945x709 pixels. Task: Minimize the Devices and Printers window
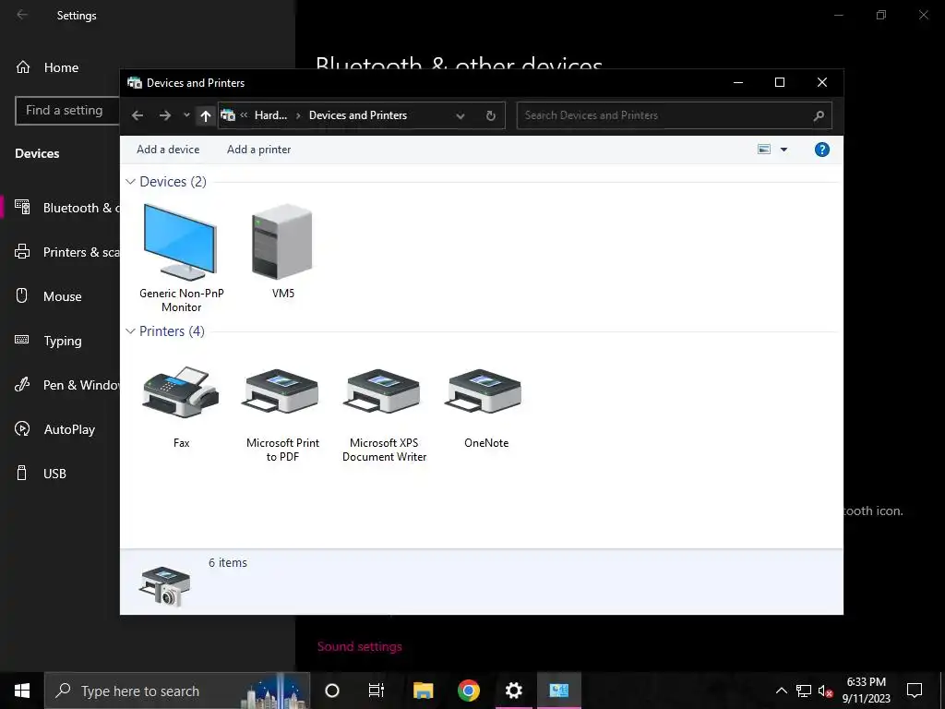click(x=737, y=82)
